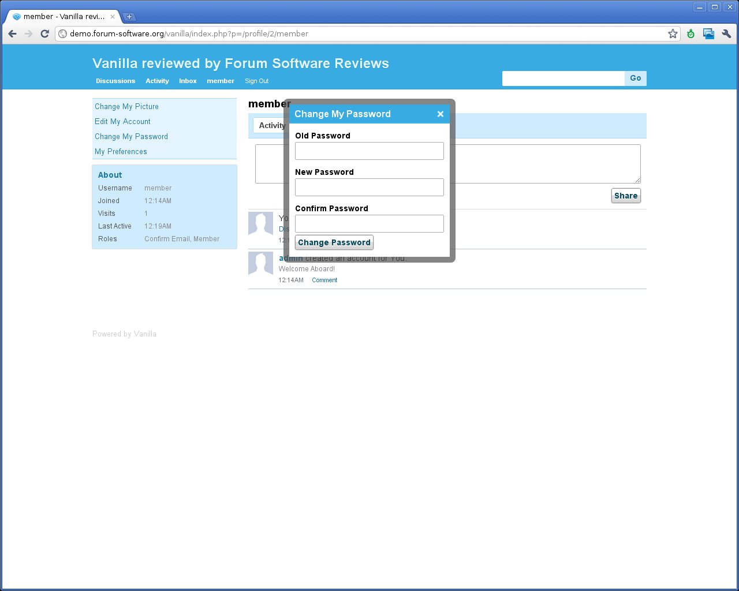
Task: Click the Go search button
Action: coord(636,78)
